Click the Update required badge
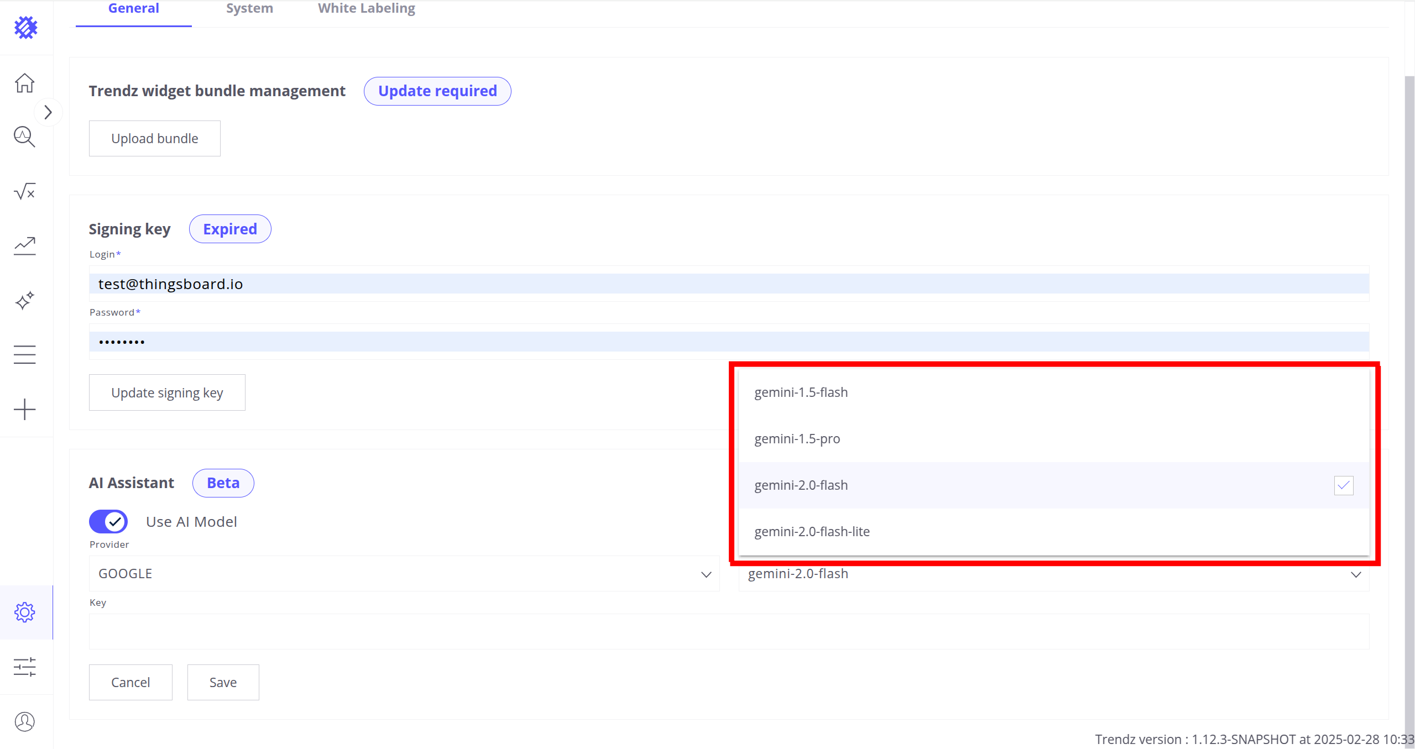 coord(437,91)
